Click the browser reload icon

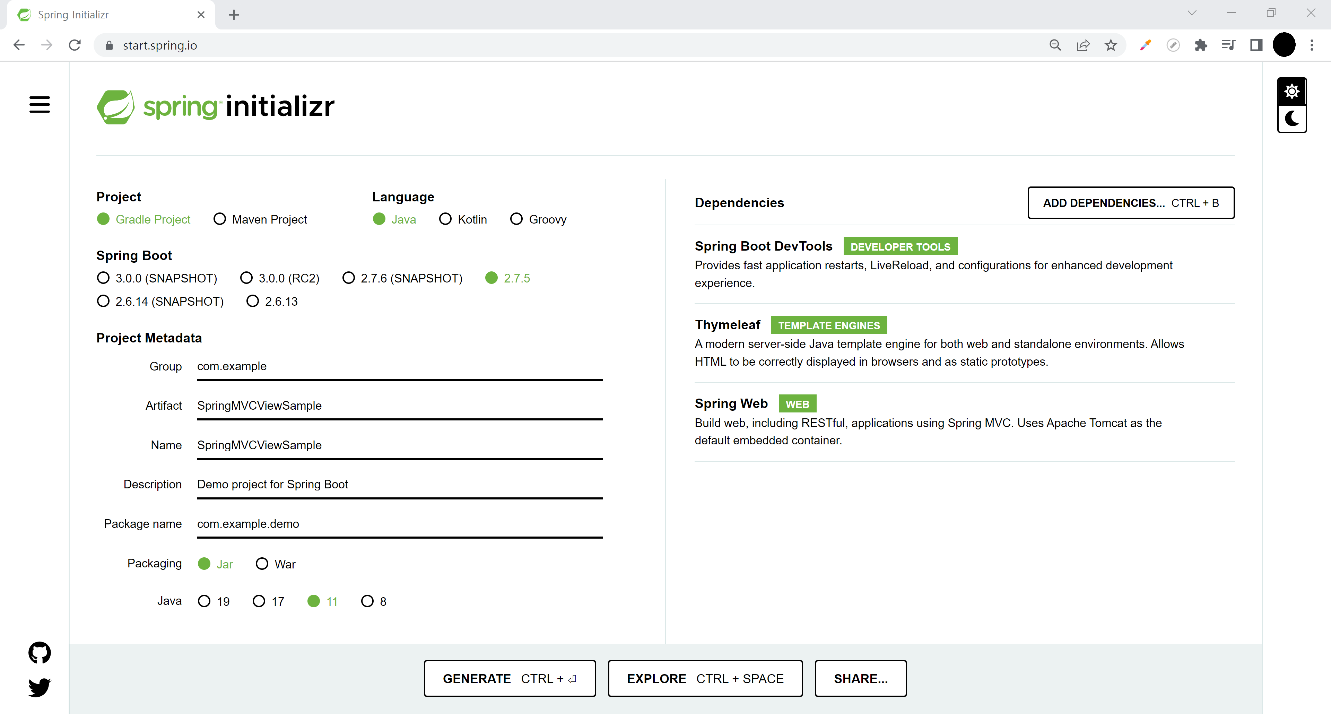(75, 45)
